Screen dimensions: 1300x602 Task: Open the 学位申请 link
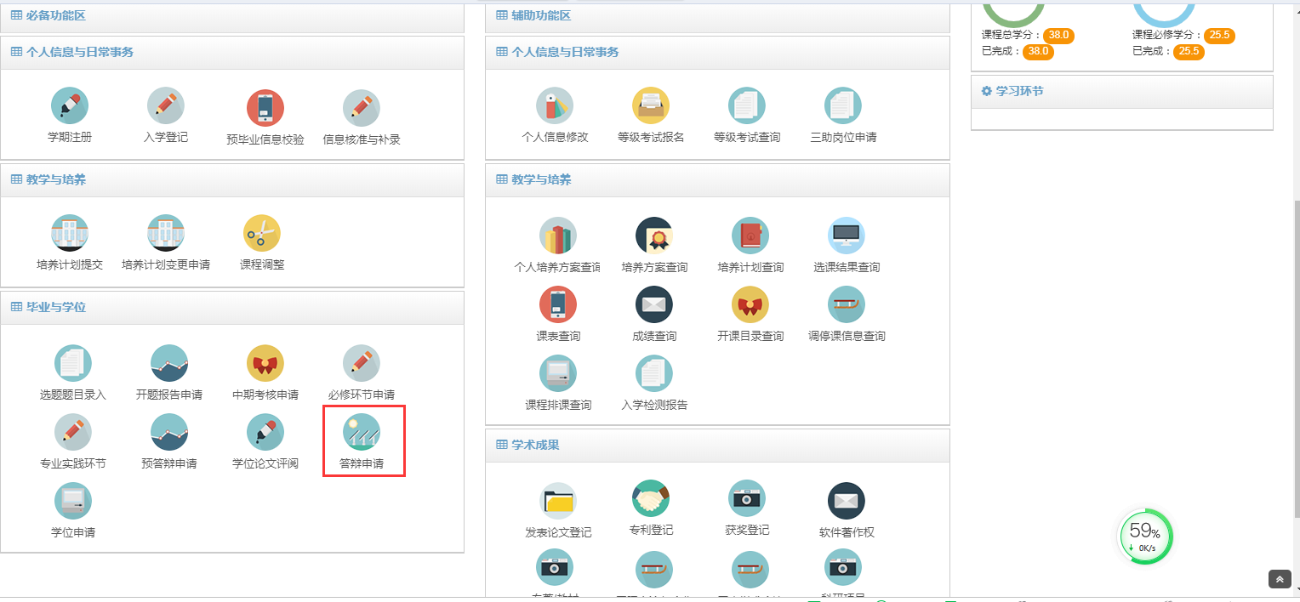(x=73, y=532)
